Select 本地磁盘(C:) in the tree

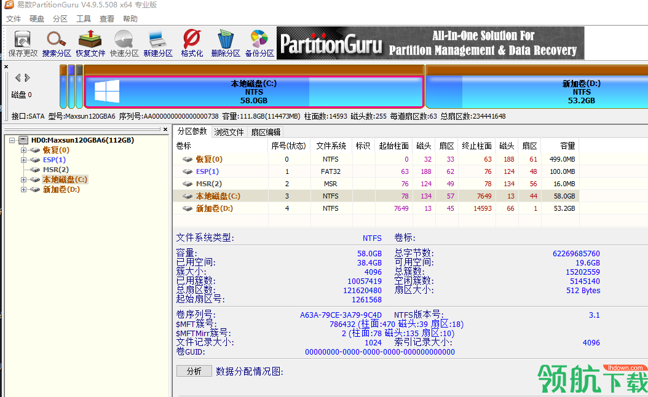pos(65,179)
